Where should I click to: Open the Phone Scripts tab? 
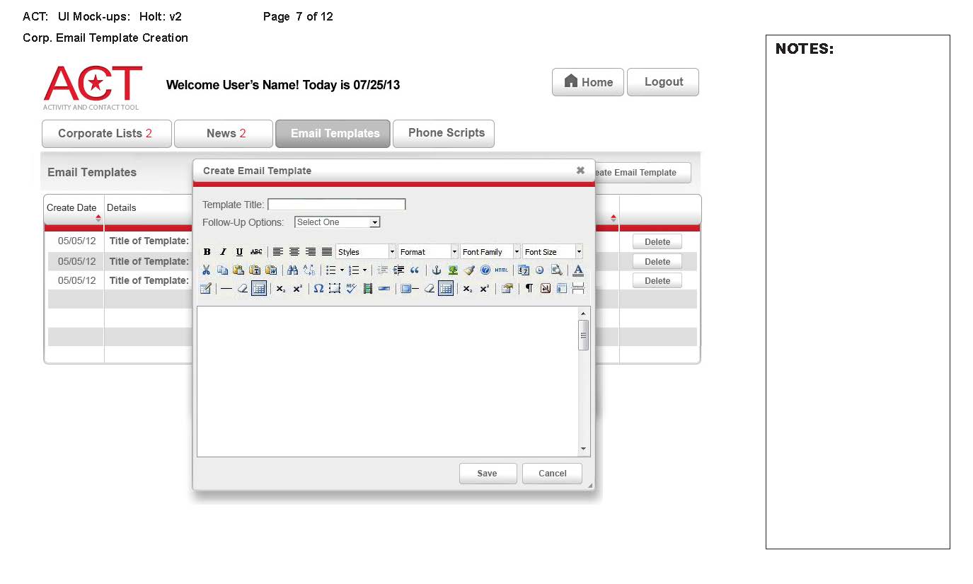(444, 133)
